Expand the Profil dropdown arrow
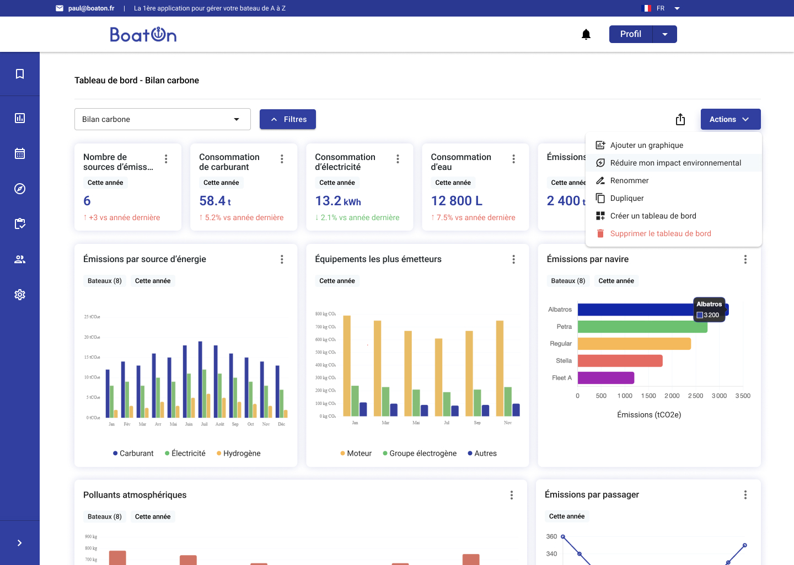Image resolution: width=794 pixels, height=565 pixels. (x=665, y=34)
